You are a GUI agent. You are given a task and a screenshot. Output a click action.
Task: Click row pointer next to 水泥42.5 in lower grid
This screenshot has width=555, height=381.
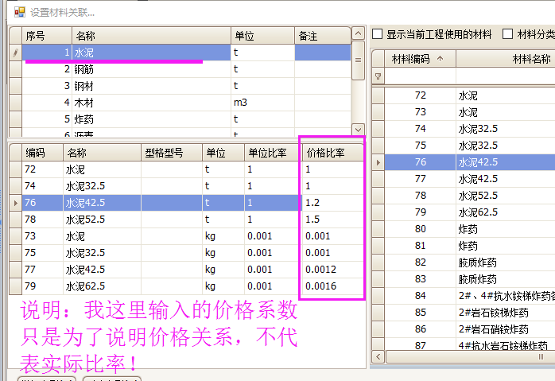pyautogui.click(x=15, y=203)
